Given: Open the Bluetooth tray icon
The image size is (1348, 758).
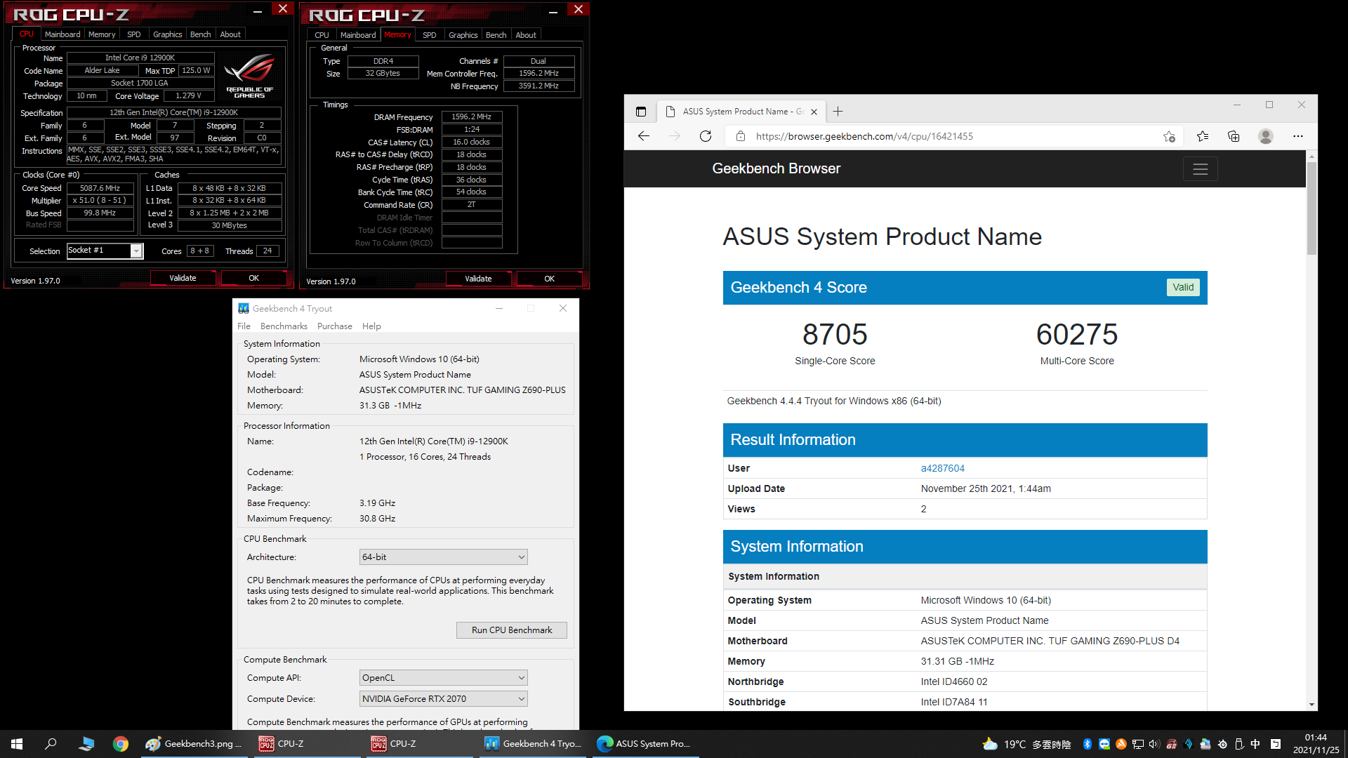Looking at the screenshot, I should tap(1088, 744).
